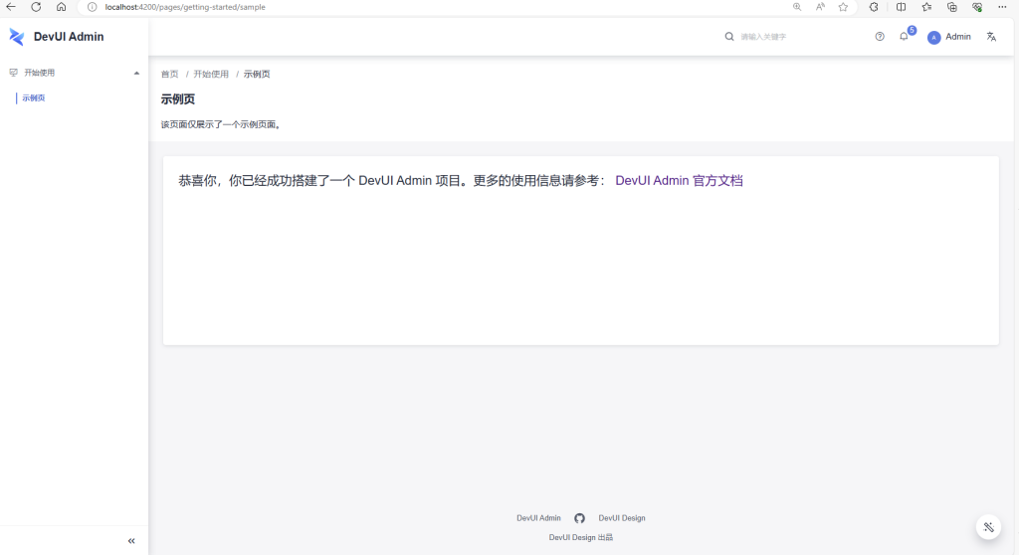Open the Admin user dropdown
This screenshot has width=1019, height=555.
click(948, 37)
